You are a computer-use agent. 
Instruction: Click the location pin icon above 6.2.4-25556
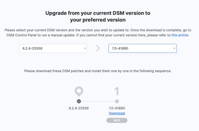pos(79,91)
